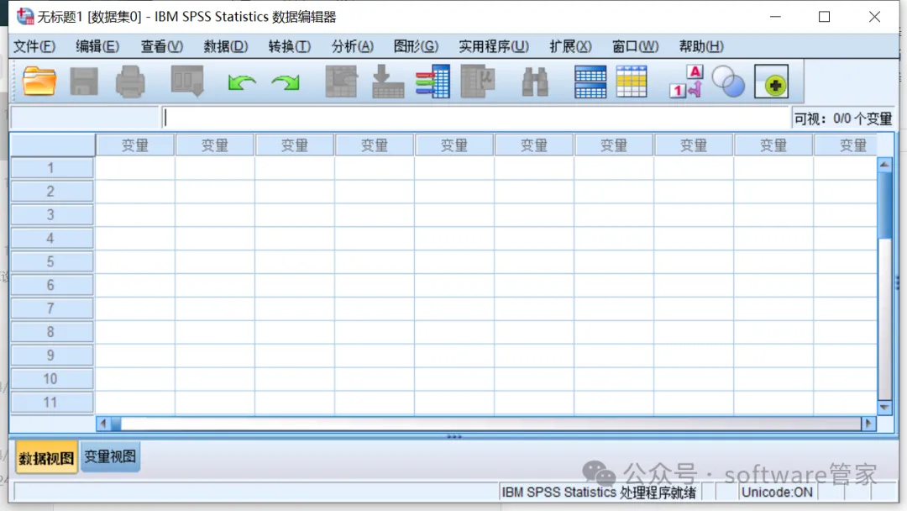Click the SPSS application icon in title bar
This screenshot has width=907, height=511.
tap(25, 16)
